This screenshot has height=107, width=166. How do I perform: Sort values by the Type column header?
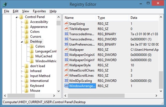point(112,17)
